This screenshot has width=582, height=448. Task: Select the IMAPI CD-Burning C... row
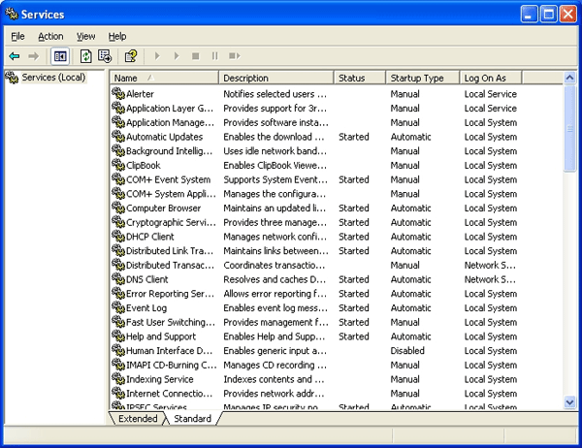point(336,365)
